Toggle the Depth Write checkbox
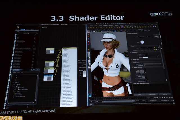 (144, 65)
